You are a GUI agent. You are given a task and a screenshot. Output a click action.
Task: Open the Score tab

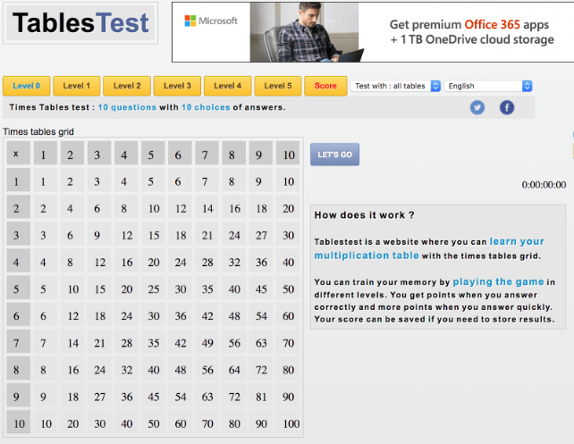(x=325, y=86)
